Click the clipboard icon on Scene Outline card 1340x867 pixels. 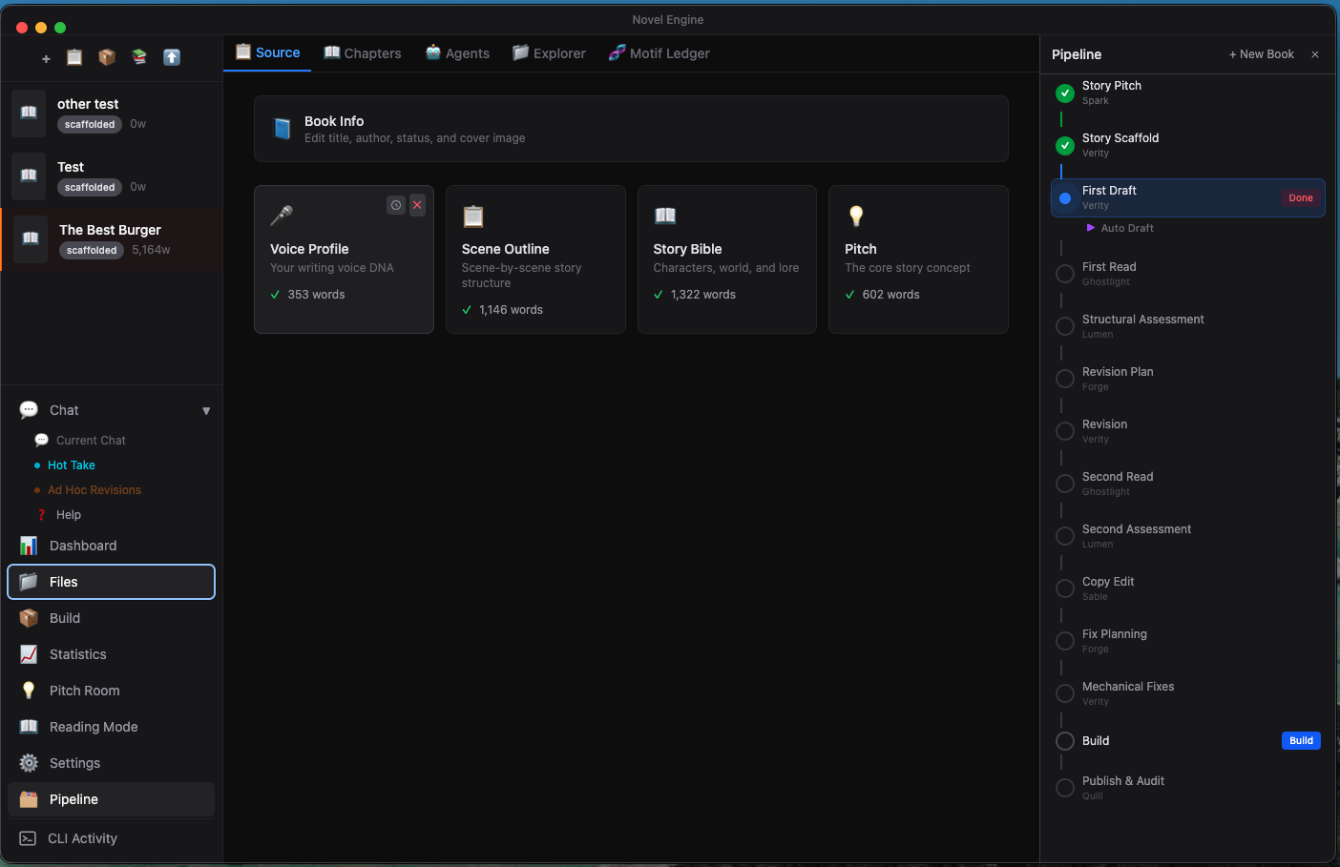tap(473, 216)
